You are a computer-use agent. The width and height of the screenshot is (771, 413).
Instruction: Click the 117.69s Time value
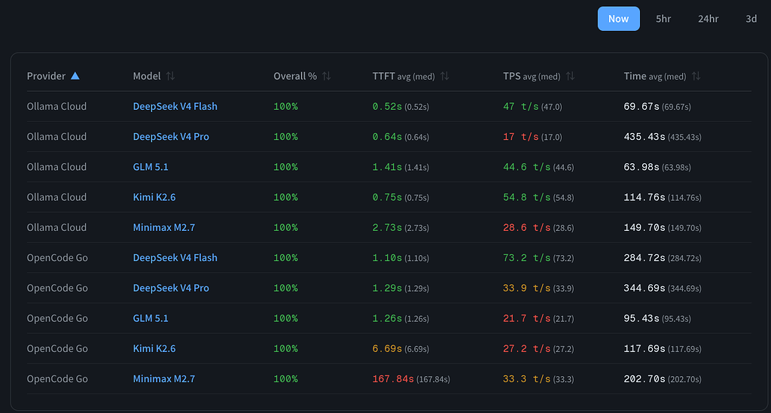(x=645, y=348)
